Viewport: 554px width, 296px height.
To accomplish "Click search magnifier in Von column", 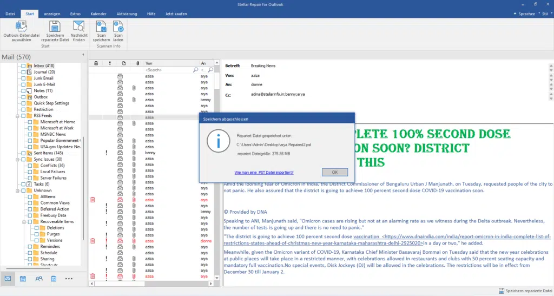I will pyautogui.click(x=195, y=70).
